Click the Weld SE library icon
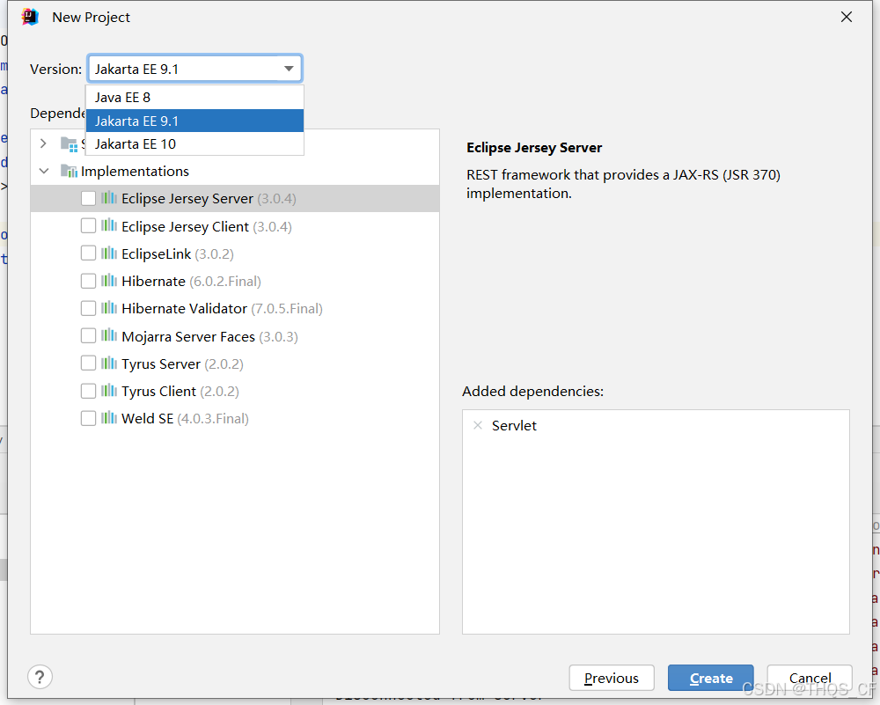 coord(109,417)
